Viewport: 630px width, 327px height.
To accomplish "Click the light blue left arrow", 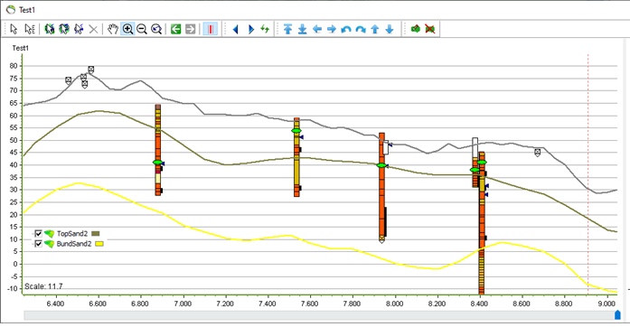I will [317, 29].
